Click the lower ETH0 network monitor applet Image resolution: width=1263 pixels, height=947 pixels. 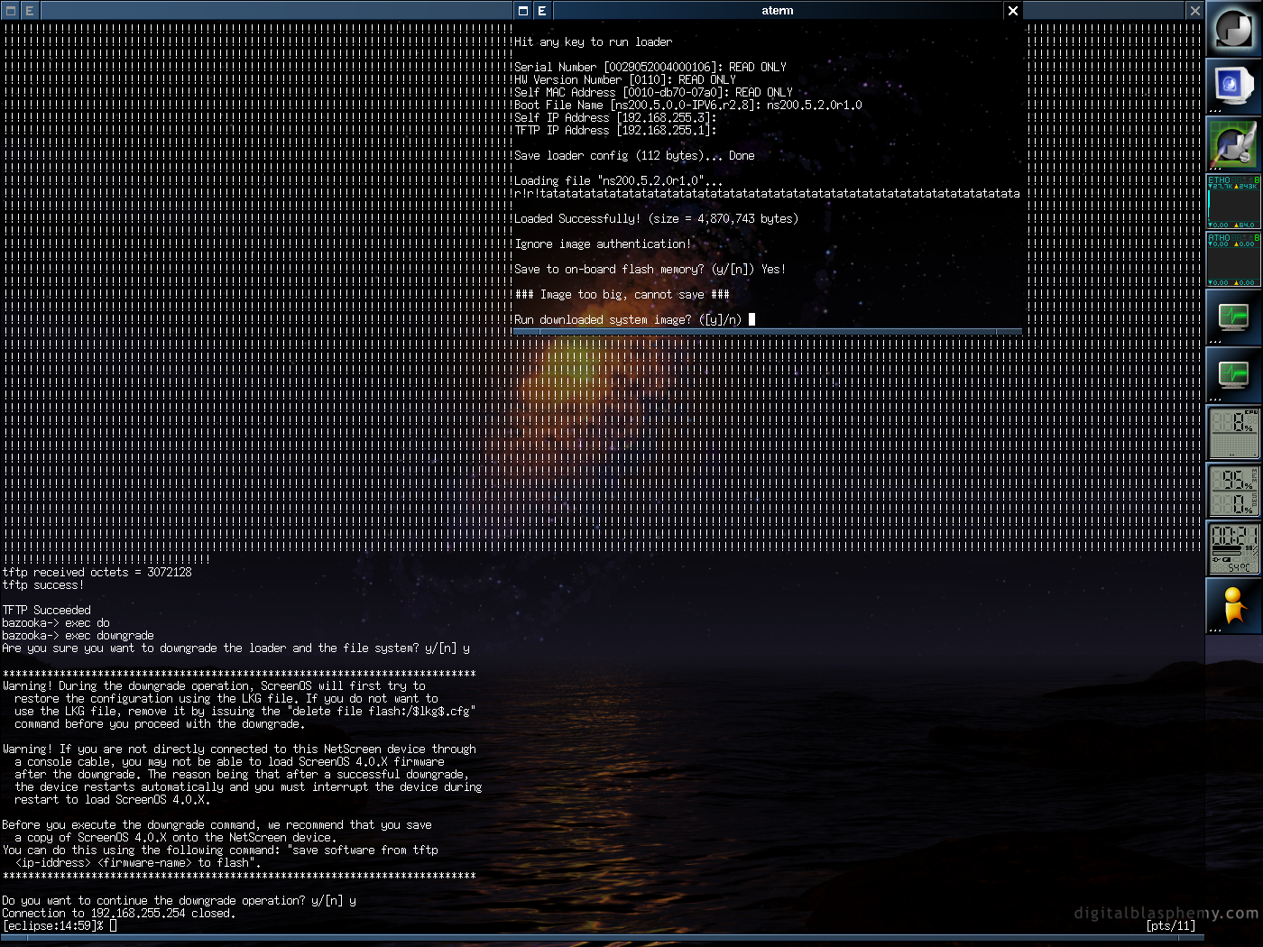(1234, 260)
